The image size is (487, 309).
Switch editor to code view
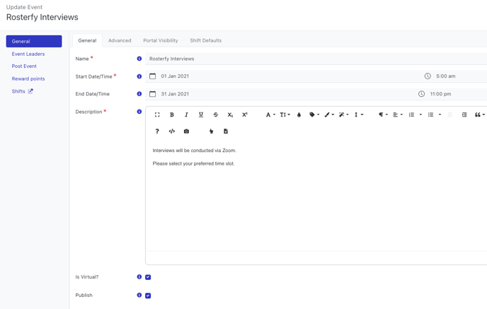pos(172,132)
